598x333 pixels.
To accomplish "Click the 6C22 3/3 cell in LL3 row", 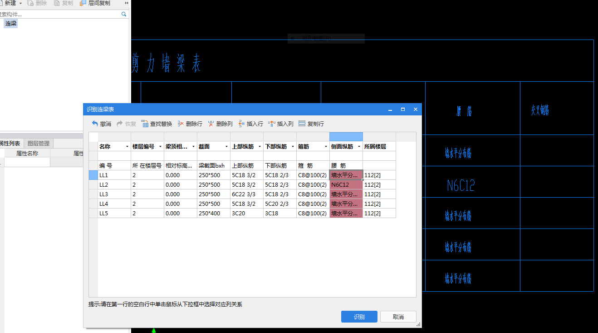I will [247, 194].
